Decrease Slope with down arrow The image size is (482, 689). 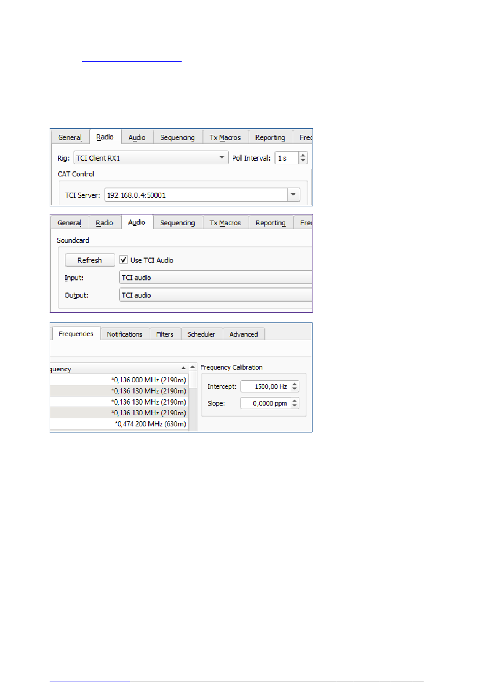tap(295, 406)
